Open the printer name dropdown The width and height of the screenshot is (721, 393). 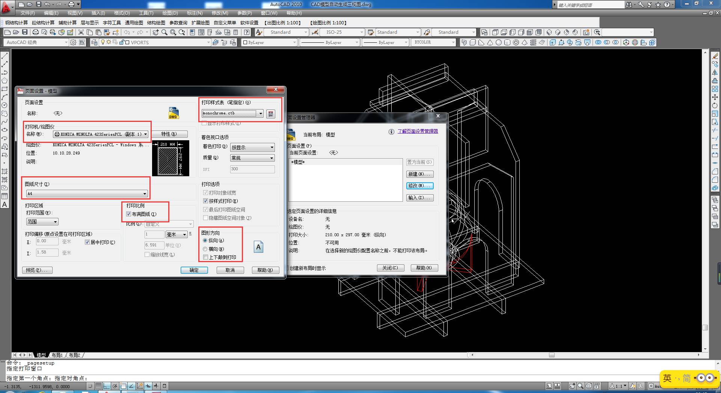[x=101, y=134]
